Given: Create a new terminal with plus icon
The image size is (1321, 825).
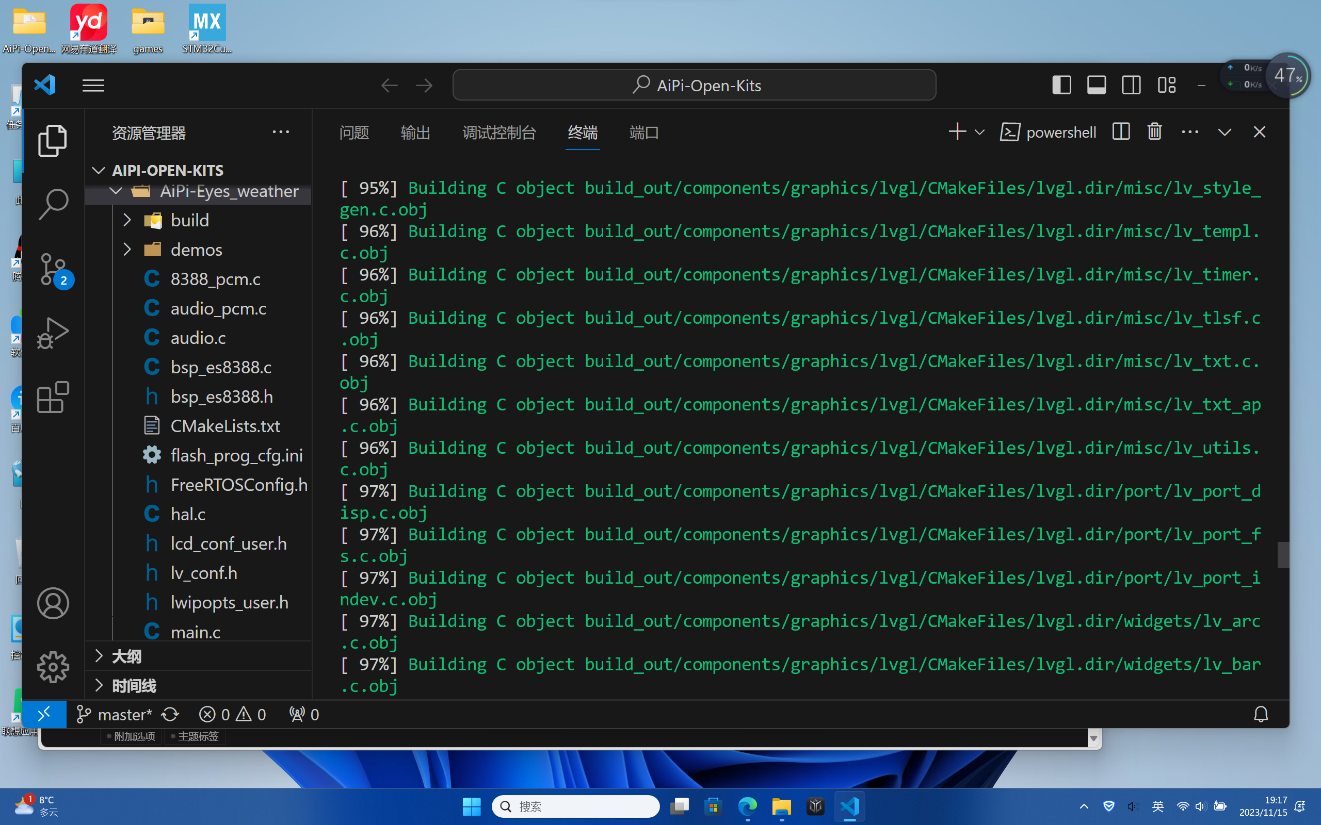Looking at the screenshot, I should 957,132.
